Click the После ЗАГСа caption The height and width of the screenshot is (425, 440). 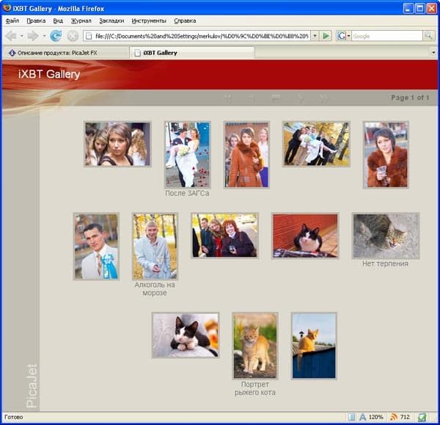[187, 193]
